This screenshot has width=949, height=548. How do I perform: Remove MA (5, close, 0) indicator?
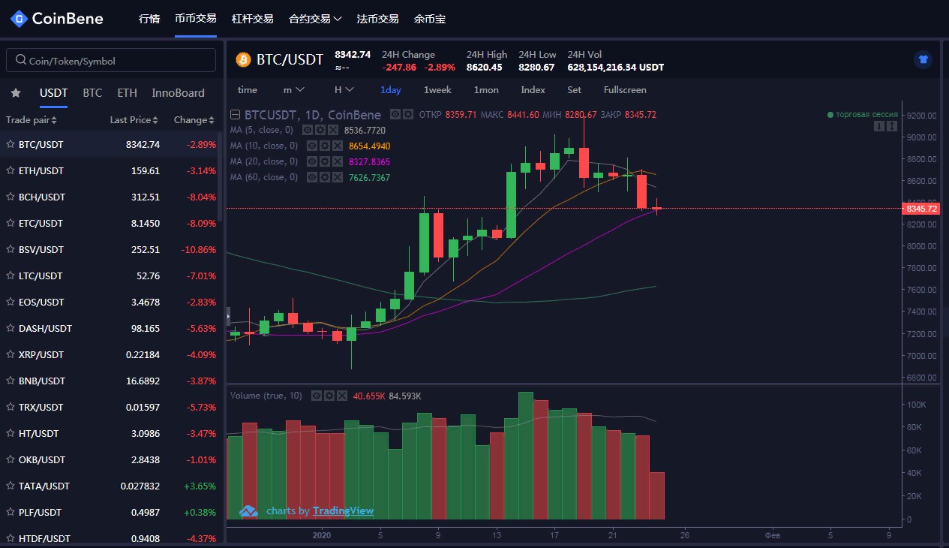[332, 130]
